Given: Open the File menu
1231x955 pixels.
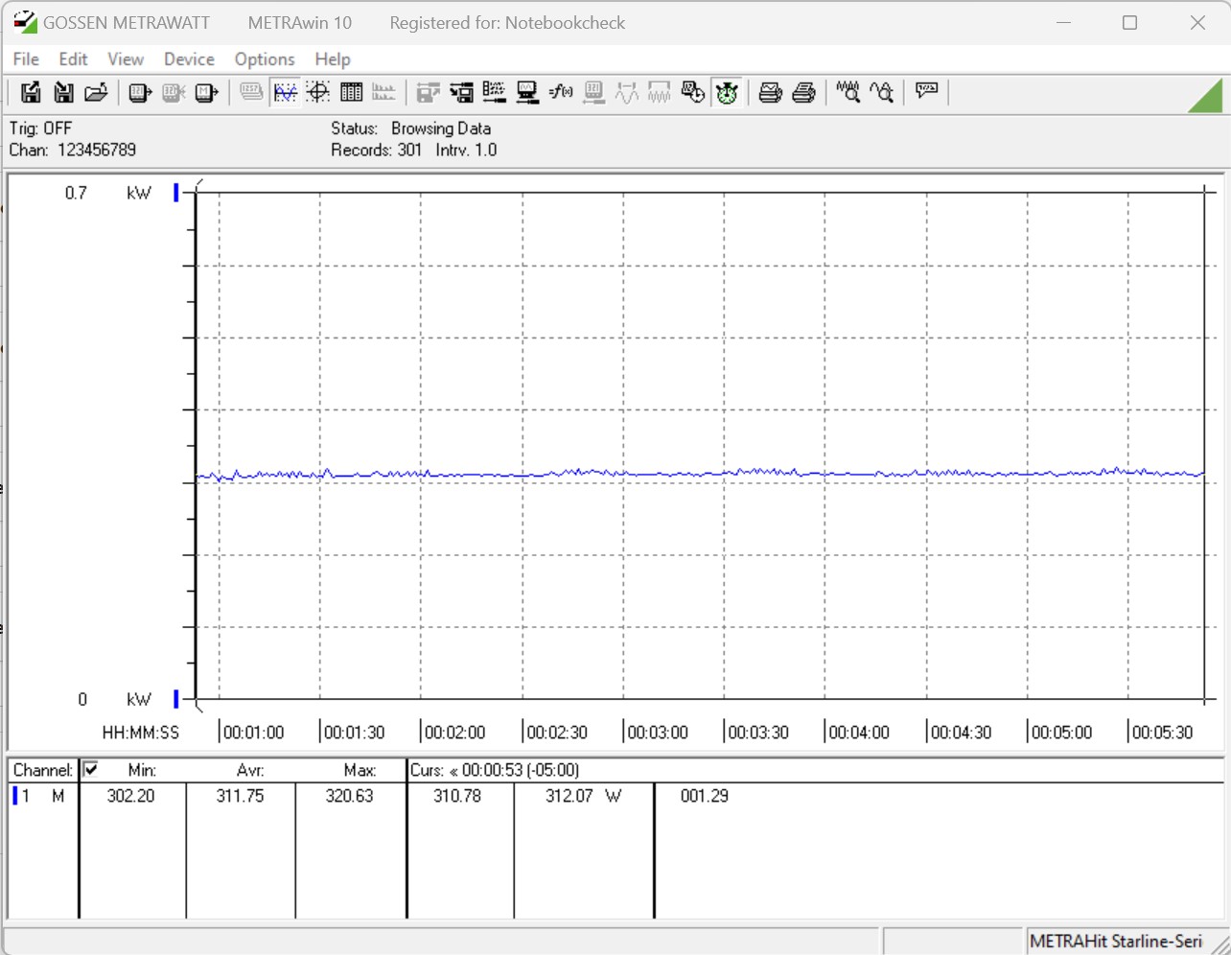Looking at the screenshot, I should point(26,59).
